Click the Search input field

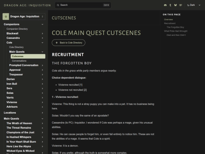click(83, 5)
